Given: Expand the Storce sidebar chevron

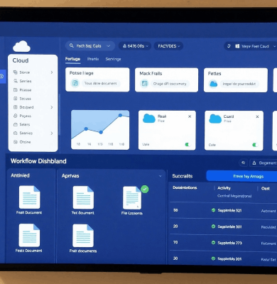Looking at the screenshot, I should pos(52,72).
